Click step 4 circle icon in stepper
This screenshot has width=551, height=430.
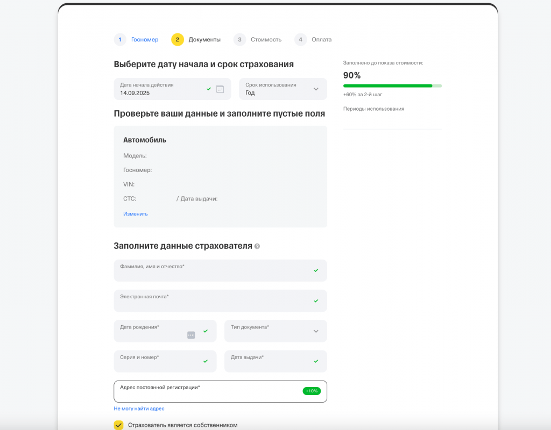pyautogui.click(x=300, y=39)
